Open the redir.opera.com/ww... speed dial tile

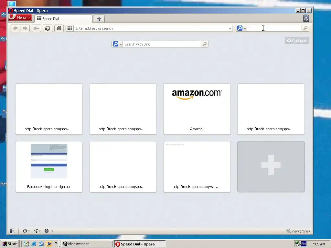click(x=197, y=167)
